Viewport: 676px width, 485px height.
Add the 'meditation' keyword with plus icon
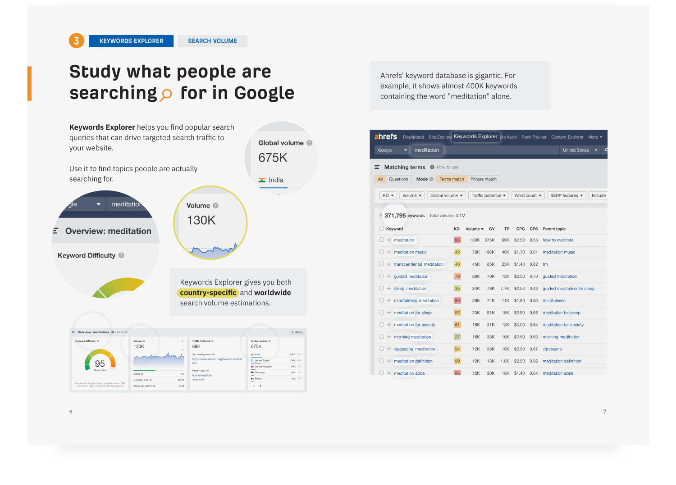point(389,240)
